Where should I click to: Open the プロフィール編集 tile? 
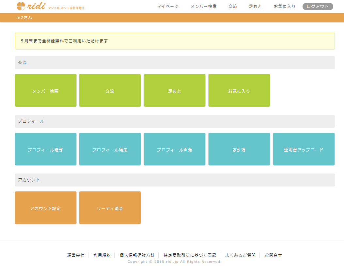pyautogui.click(x=110, y=149)
